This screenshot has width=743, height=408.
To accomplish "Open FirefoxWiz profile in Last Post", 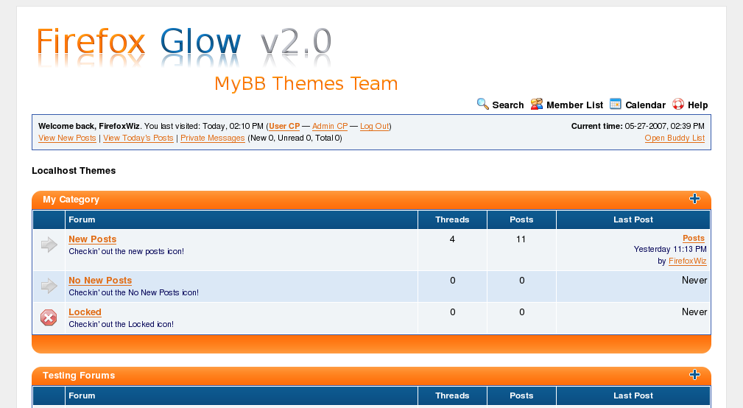I will 687,261.
